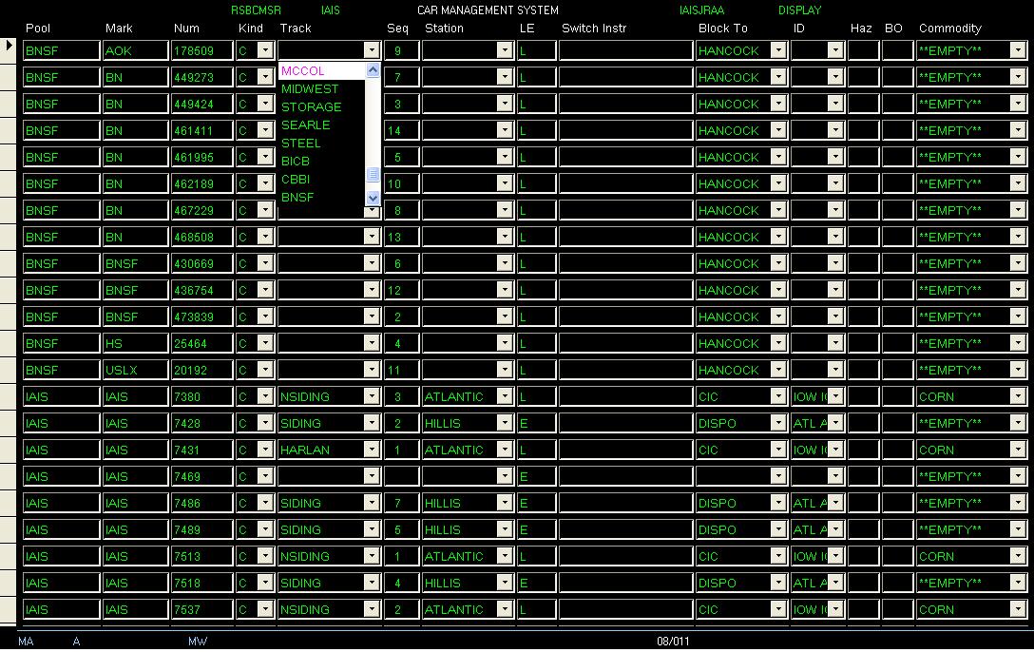Open ID dropdown for IAIS 7486
Viewport: 1034px width, 652px height.
click(835, 503)
